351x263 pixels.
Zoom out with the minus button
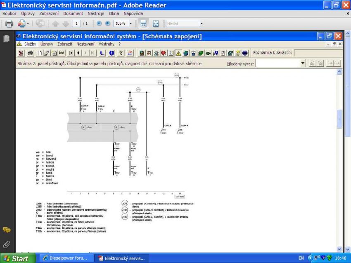click(x=99, y=23)
